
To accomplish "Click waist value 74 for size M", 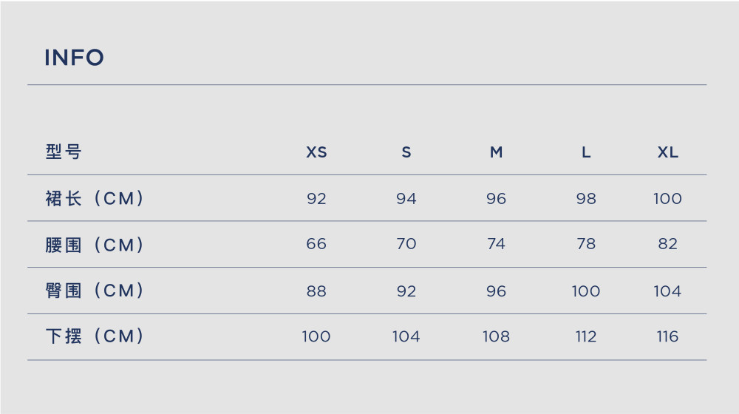I will click(x=496, y=244).
